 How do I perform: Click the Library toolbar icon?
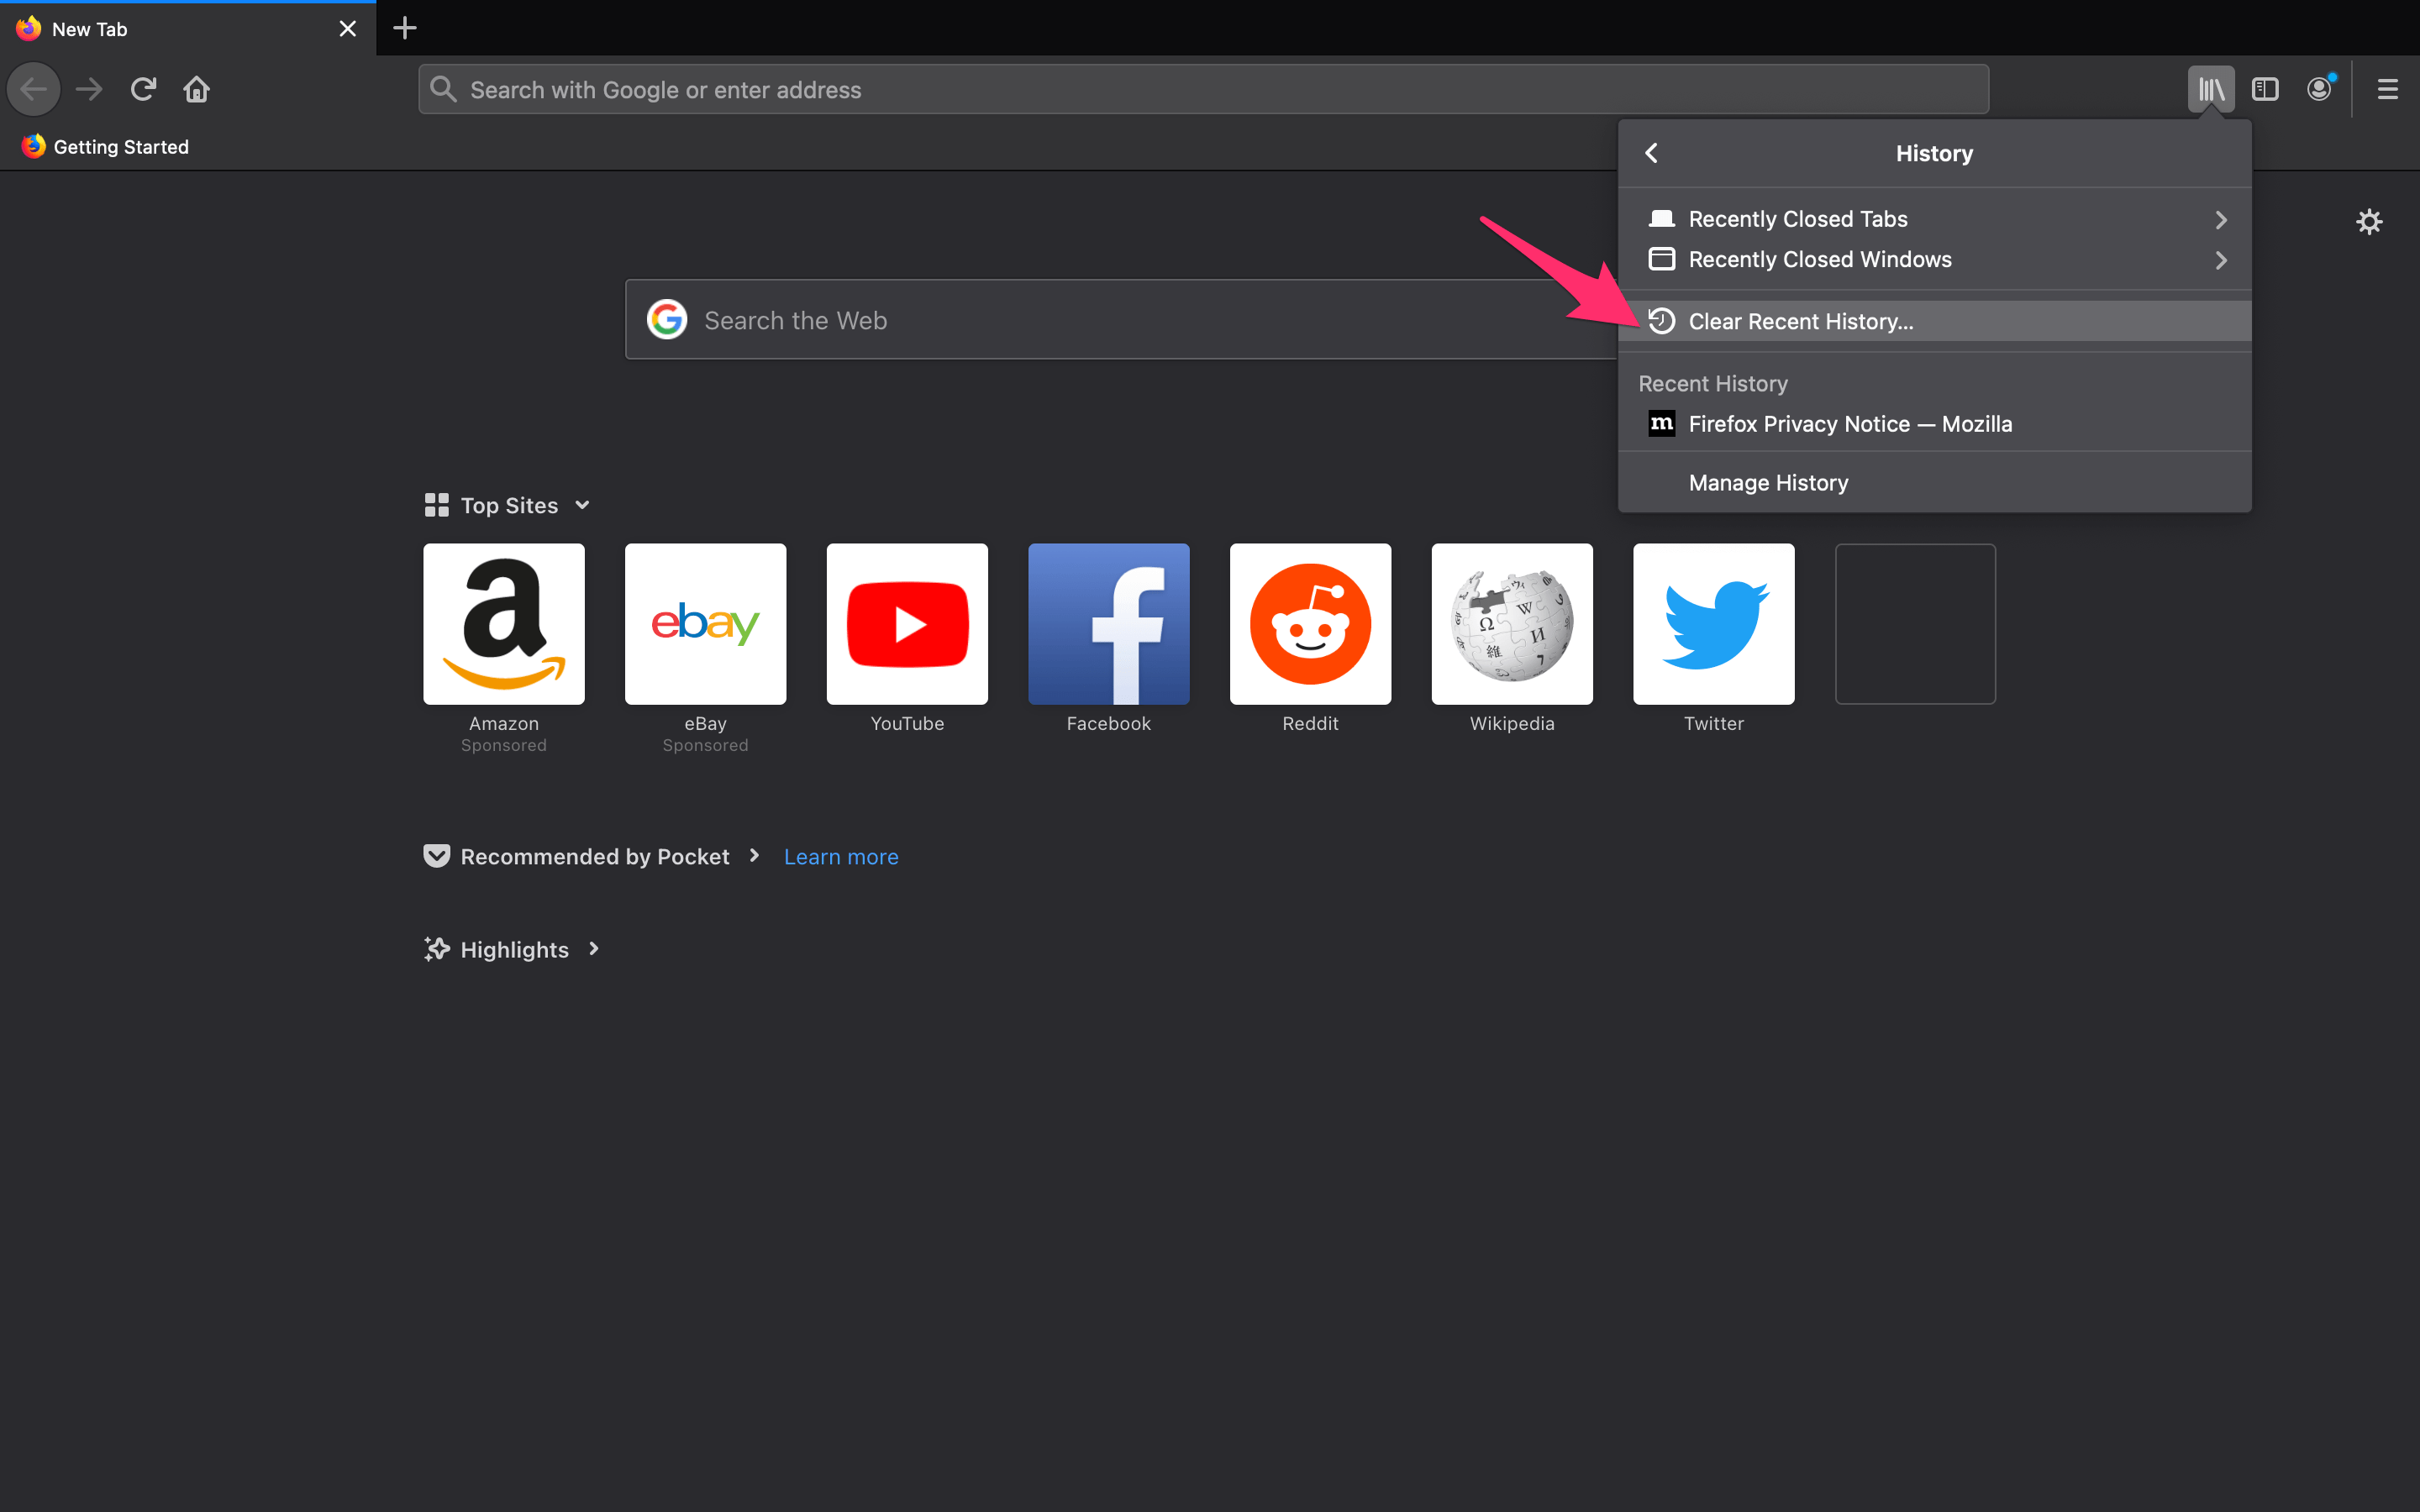(2210, 90)
